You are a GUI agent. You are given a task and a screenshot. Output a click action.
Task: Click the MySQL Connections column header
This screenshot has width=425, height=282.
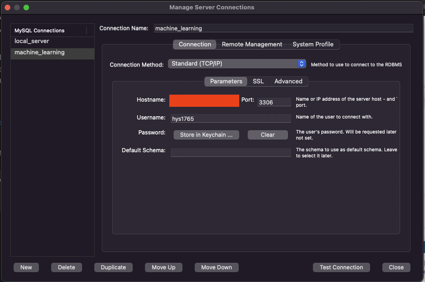[49, 30]
